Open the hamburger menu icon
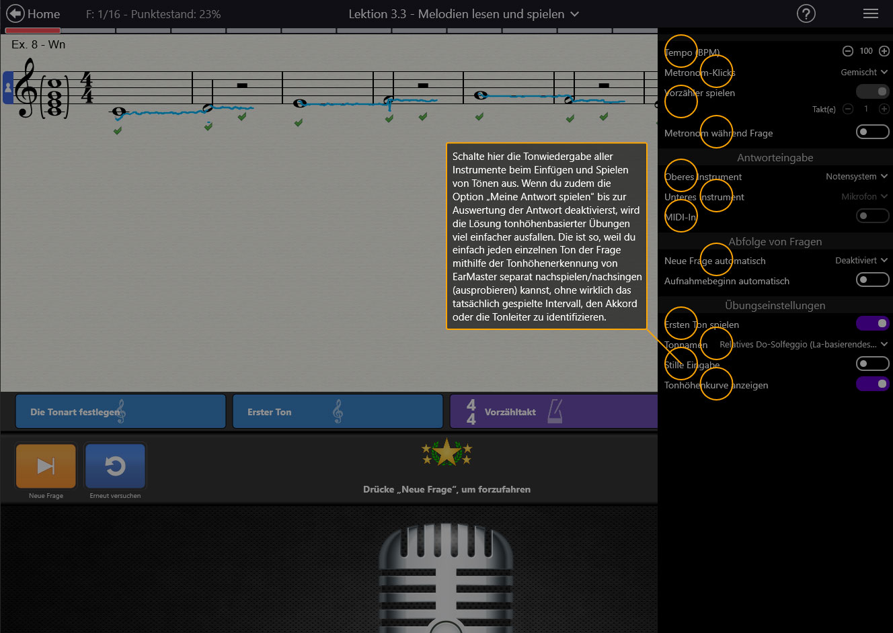Viewport: 893px width, 633px height. click(x=871, y=14)
